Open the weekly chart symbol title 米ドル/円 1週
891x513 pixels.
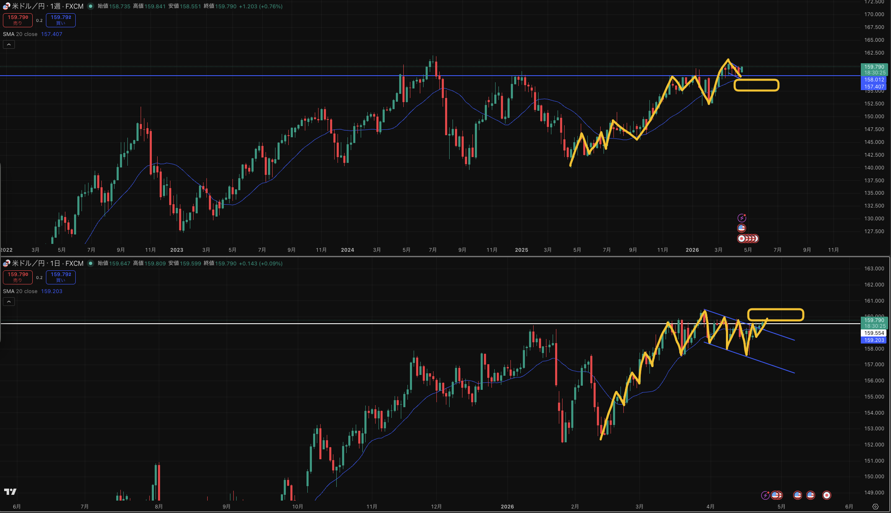pyautogui.click(x=48, y=6)
